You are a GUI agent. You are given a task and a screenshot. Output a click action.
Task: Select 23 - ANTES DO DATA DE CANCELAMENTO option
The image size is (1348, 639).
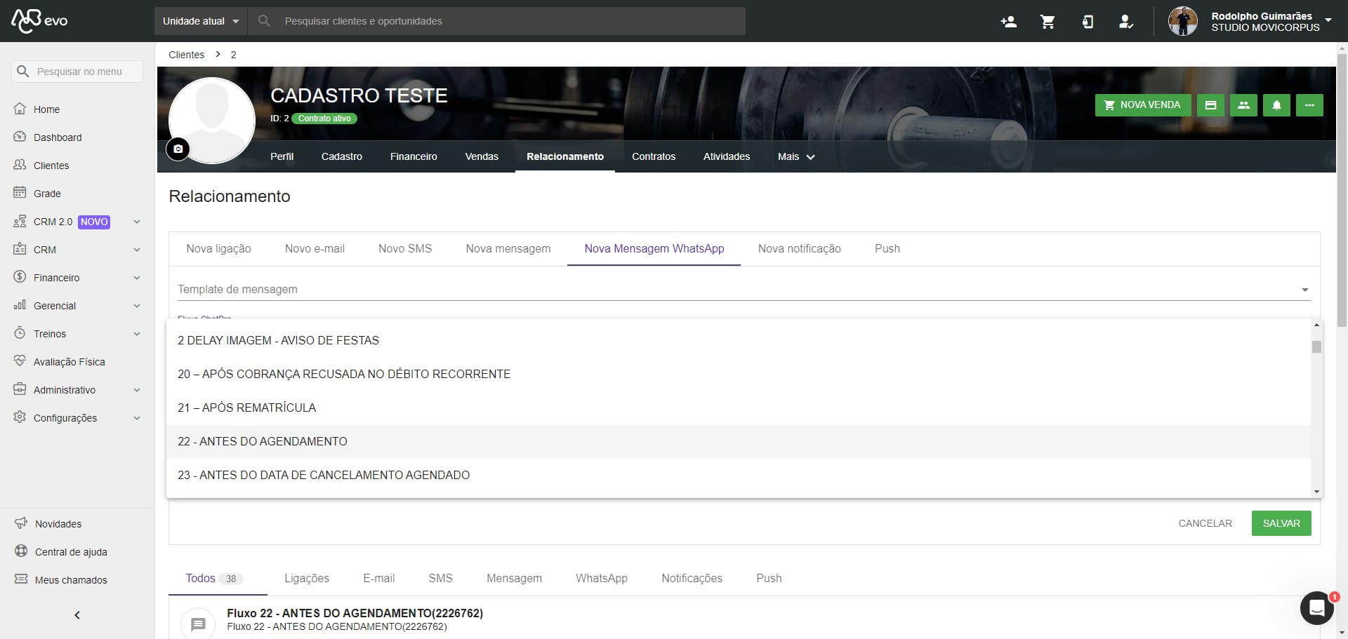pos(739,475)
